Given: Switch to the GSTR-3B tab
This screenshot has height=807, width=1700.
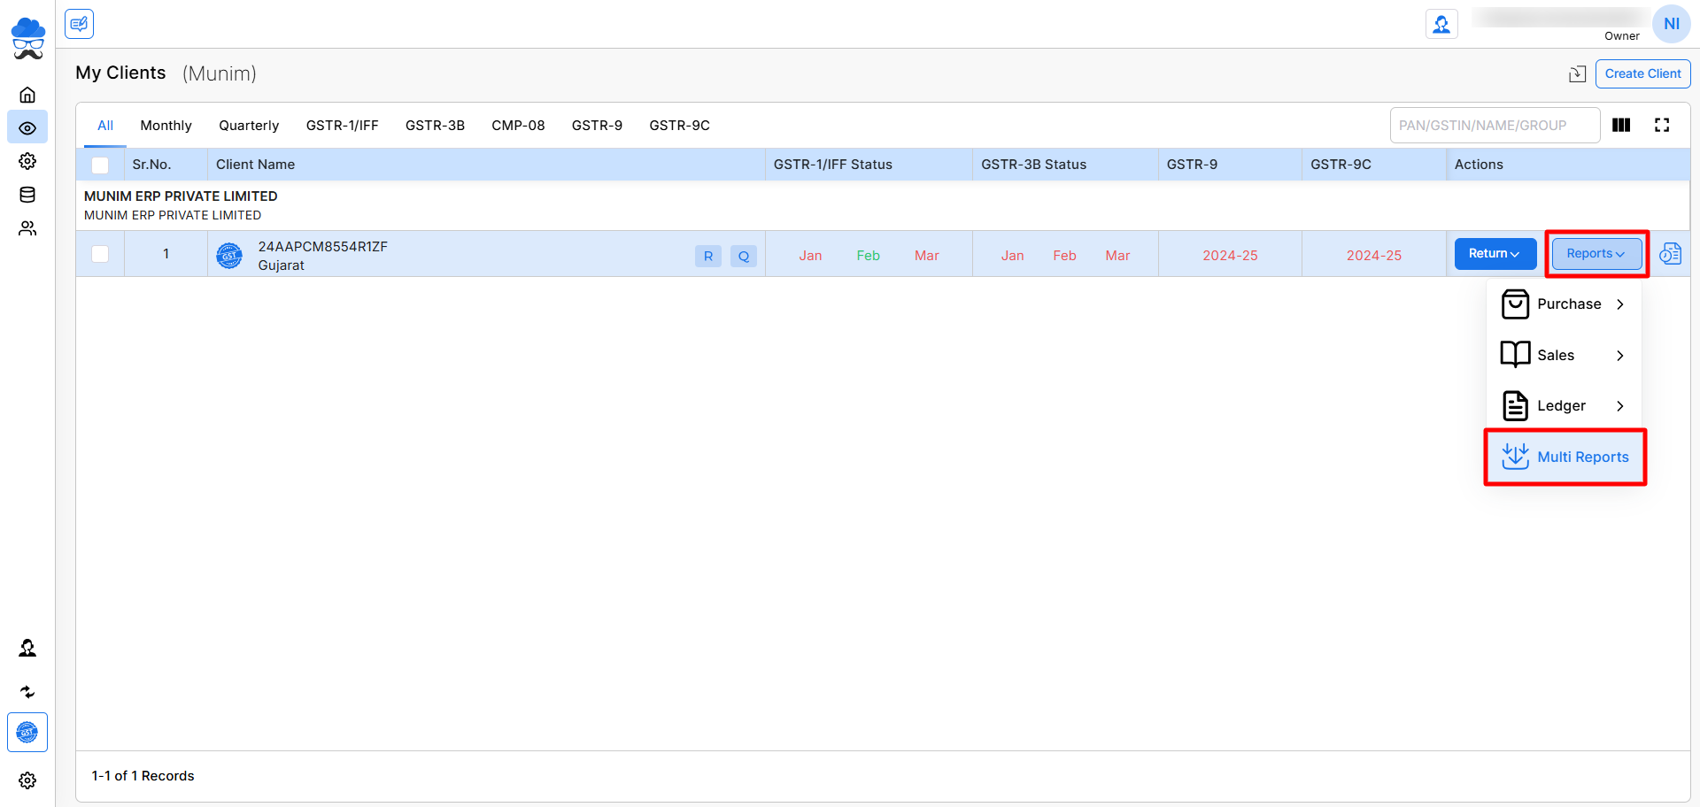Looking at the screenshot, I should click(435, 126).
